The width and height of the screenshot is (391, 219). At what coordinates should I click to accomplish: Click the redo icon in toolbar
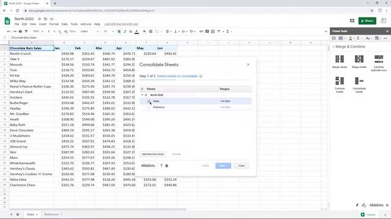pyautogui.click(x=15, y=32)
